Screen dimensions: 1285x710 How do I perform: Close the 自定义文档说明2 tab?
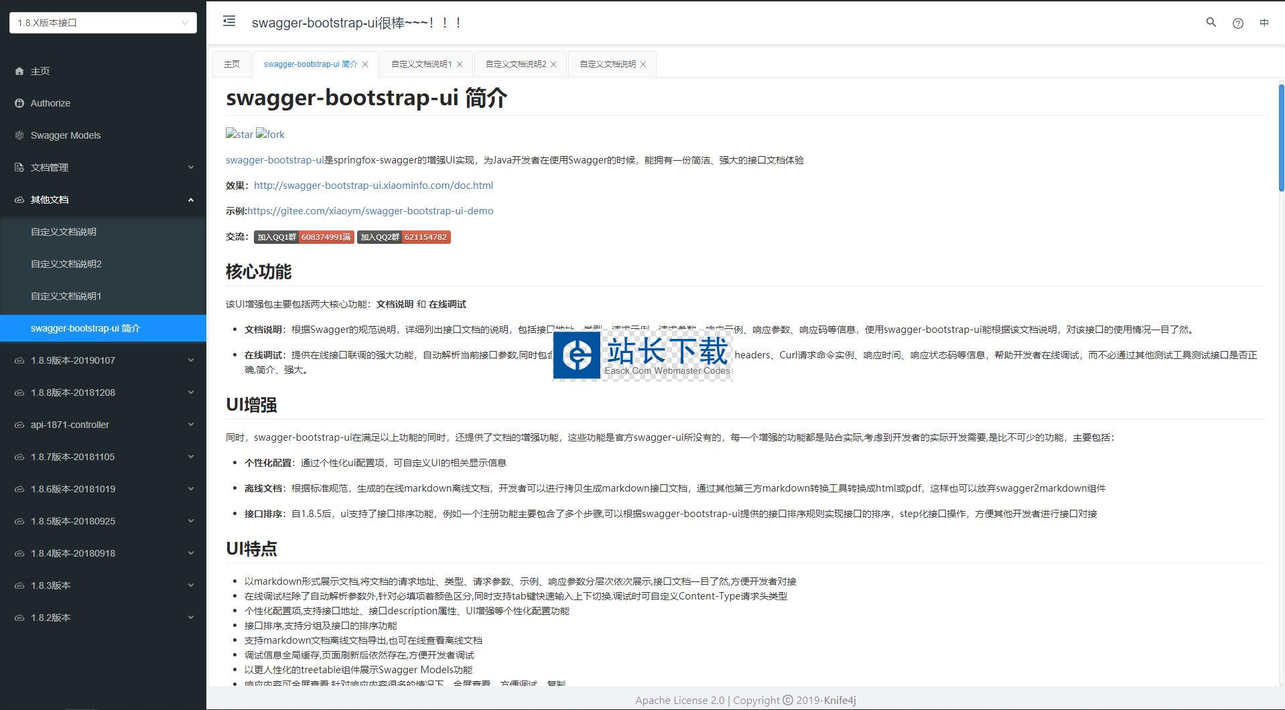tap(553, 64)
